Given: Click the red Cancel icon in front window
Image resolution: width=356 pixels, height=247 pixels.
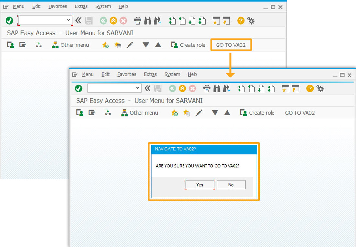Looking at the screenshot, I should tap(192, 88).
